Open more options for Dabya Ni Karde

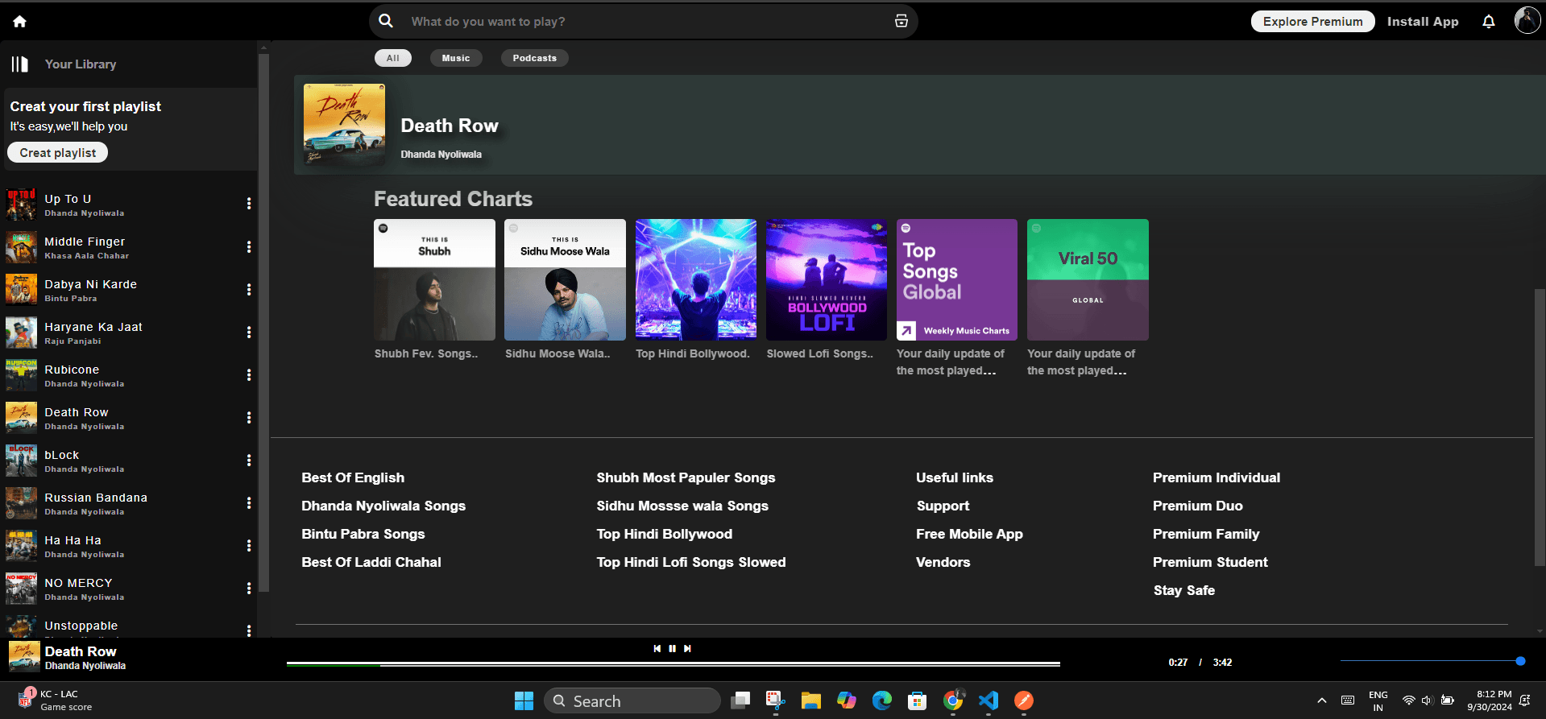click(x=249, y=289)
